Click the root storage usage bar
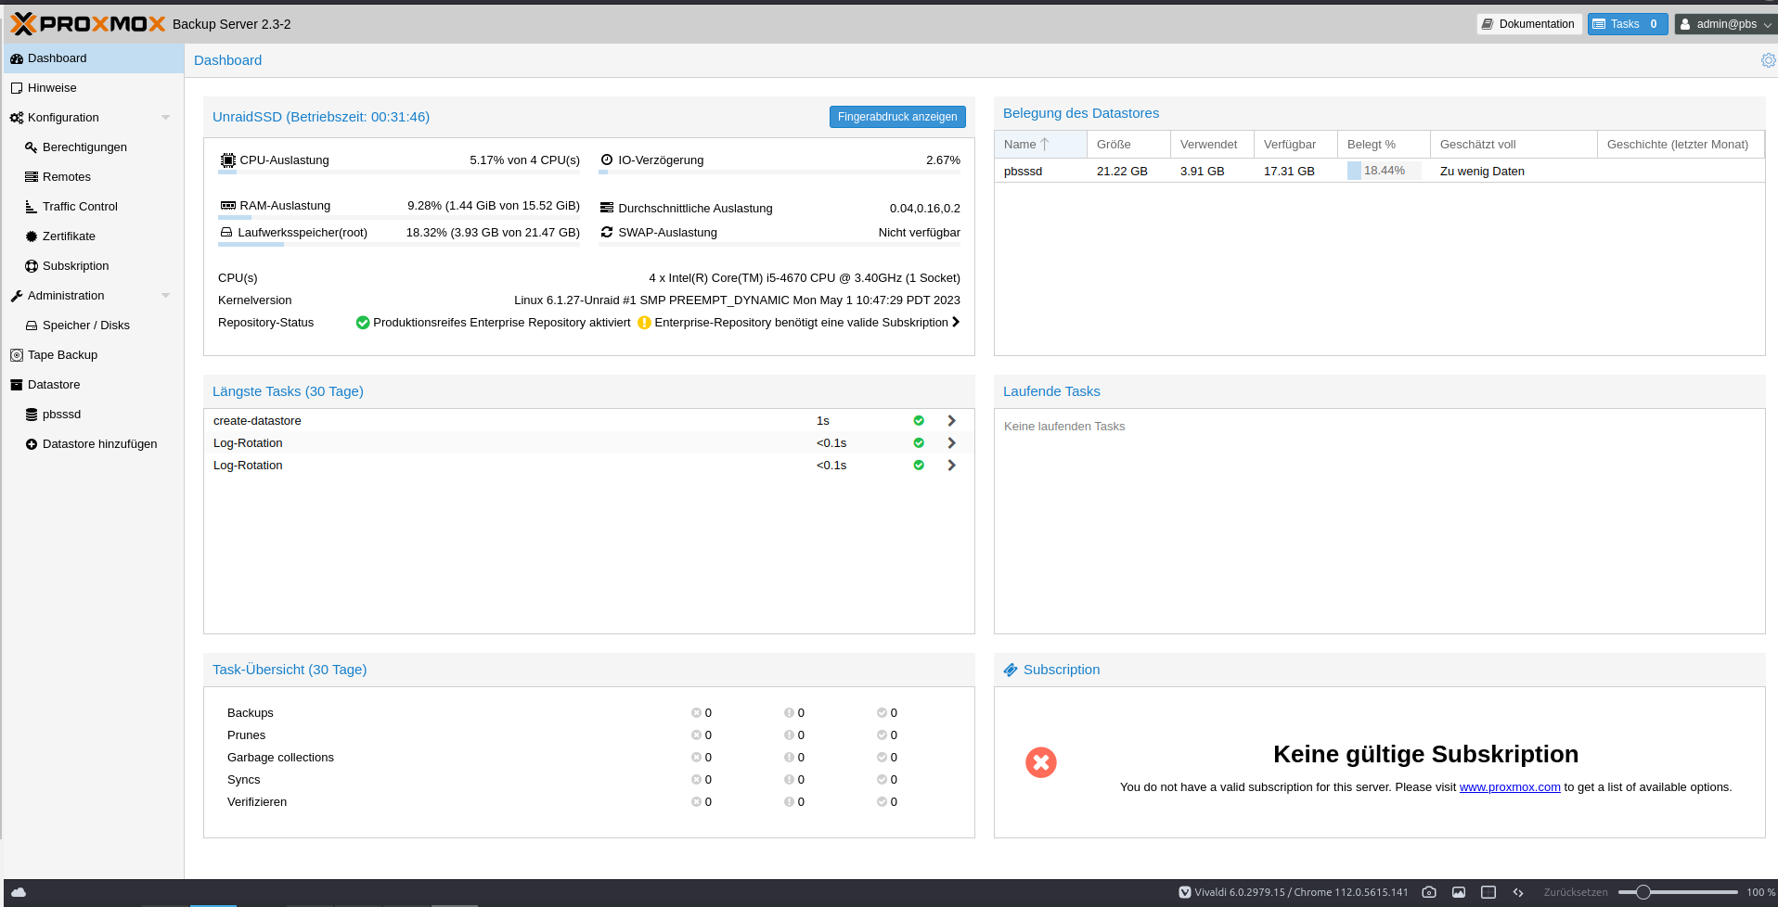Image resolution: width=1778 pixels, height=907 pixels. (x=399, y=245)
